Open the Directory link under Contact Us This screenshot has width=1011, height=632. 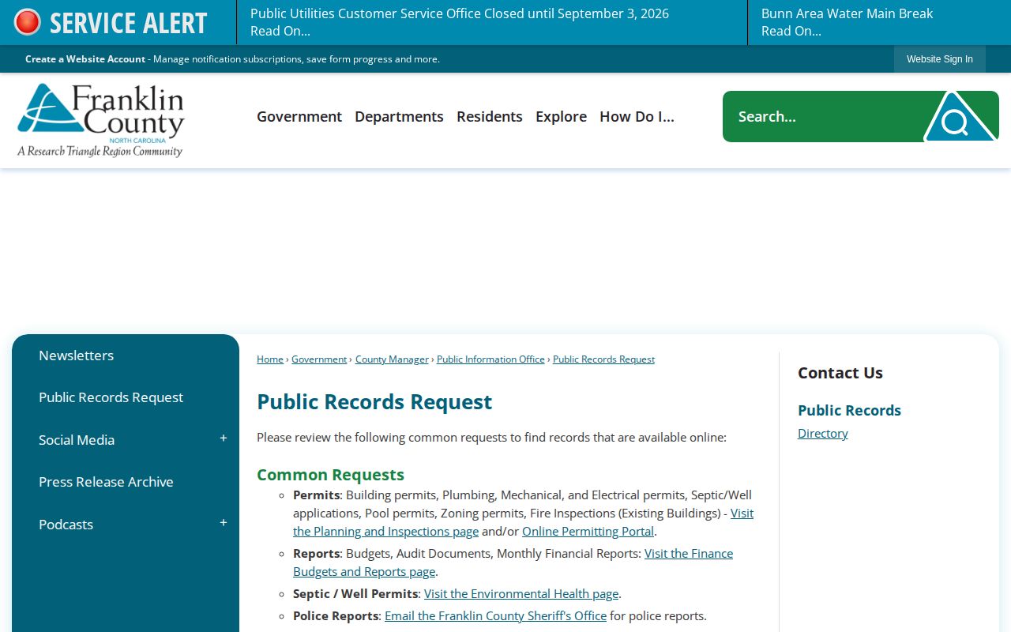pyautogui.click(x=822, y=434)
